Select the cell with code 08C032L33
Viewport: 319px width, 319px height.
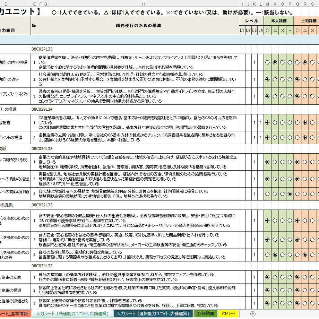(x=42, y=205)
